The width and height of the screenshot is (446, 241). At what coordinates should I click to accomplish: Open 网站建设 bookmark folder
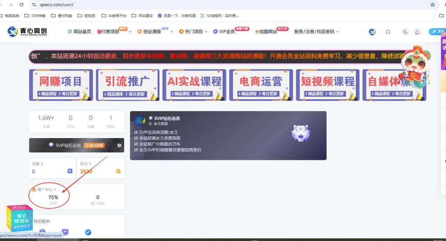coord(142,16)
